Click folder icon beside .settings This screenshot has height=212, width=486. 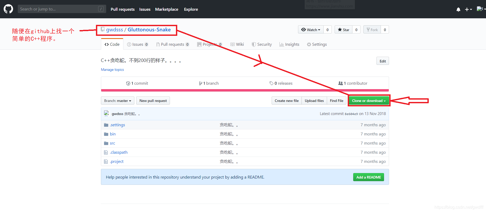106,125
